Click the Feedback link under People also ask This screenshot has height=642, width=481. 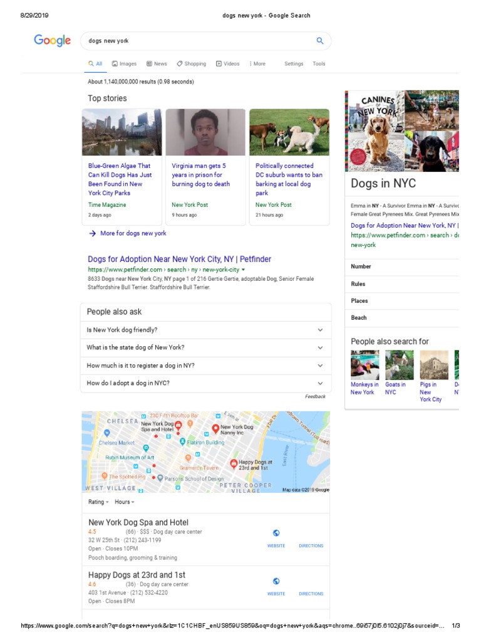(x=316, y=396)
